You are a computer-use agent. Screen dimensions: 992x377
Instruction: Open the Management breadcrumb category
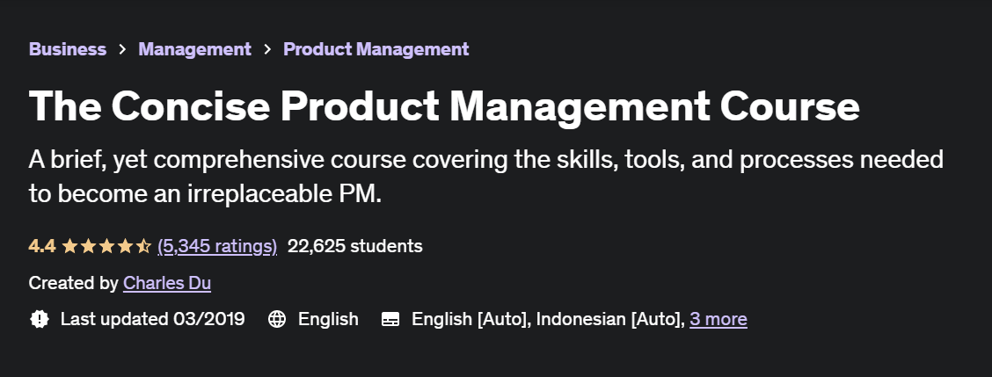pos(194,49)
